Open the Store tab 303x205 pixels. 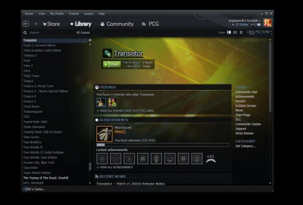(x=51, y=24)
